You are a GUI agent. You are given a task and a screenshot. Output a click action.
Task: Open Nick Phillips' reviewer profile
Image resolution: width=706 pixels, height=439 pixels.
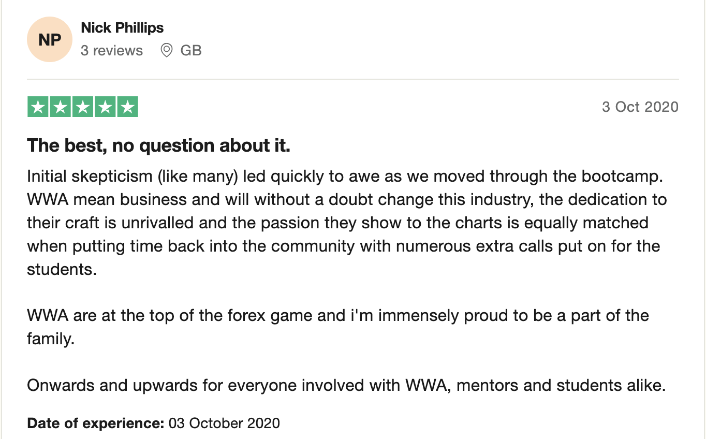click(x=122, y=28)
